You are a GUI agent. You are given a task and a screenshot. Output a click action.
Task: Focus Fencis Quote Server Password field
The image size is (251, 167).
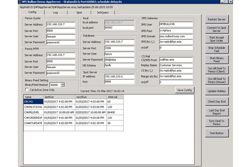61,42
